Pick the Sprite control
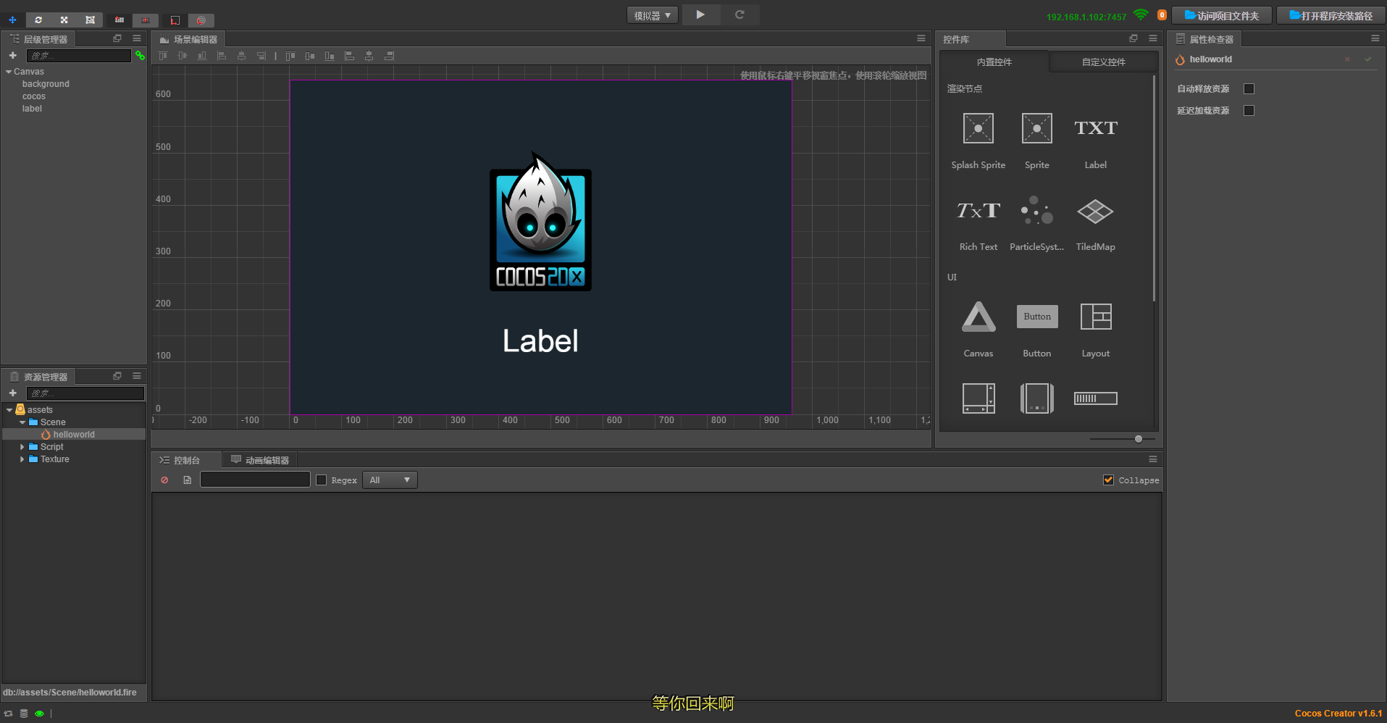The image size is (1387, 723). click(1037, 141)
